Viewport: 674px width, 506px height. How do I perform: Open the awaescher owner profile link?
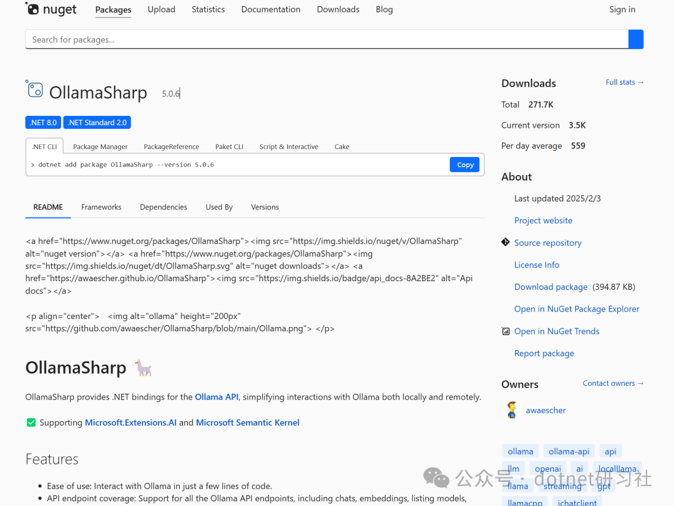pyautogui.click(x=546, y=410)
